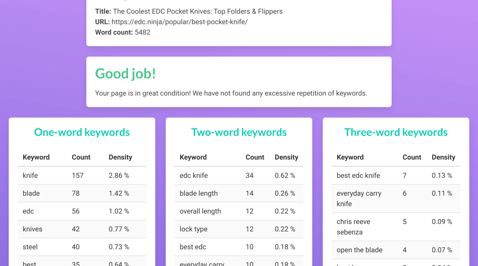Click the Count header in Two-word table
This screenshot has height=266, width=478.
coord(255,157)
